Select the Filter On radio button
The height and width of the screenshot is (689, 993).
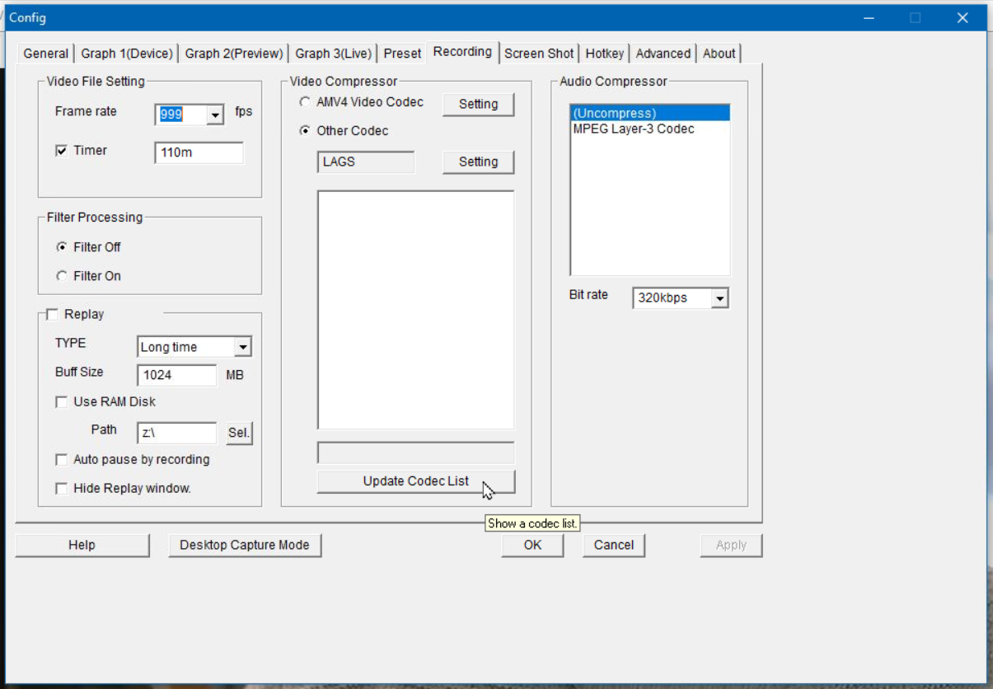pos(62,276)
